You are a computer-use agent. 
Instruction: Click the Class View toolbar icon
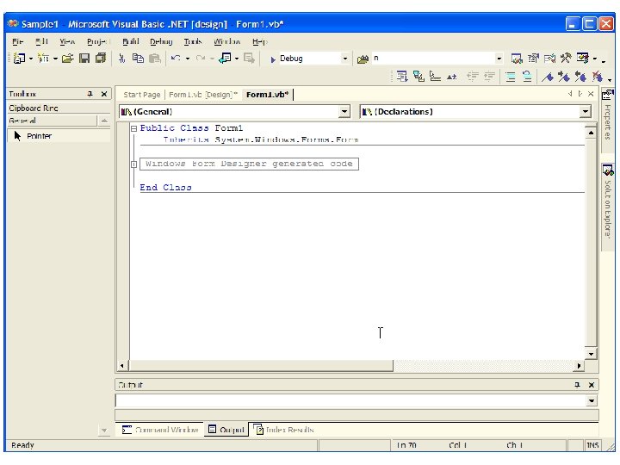point(582,59)
